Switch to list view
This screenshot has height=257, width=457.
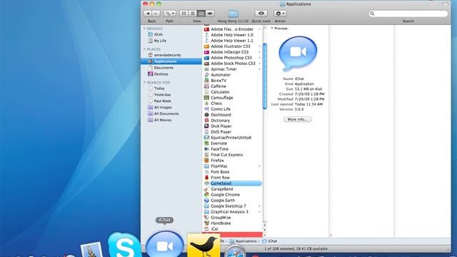coord(193,14)
